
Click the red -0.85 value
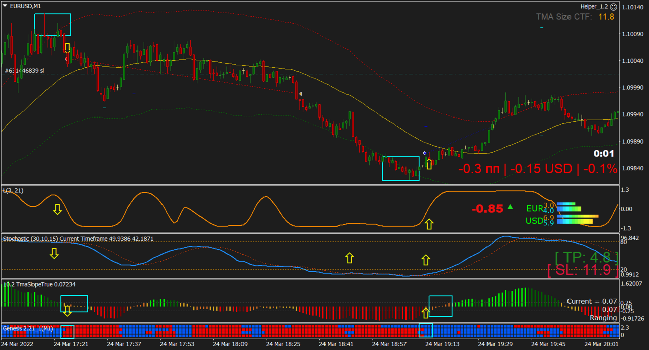coord(488,209)
